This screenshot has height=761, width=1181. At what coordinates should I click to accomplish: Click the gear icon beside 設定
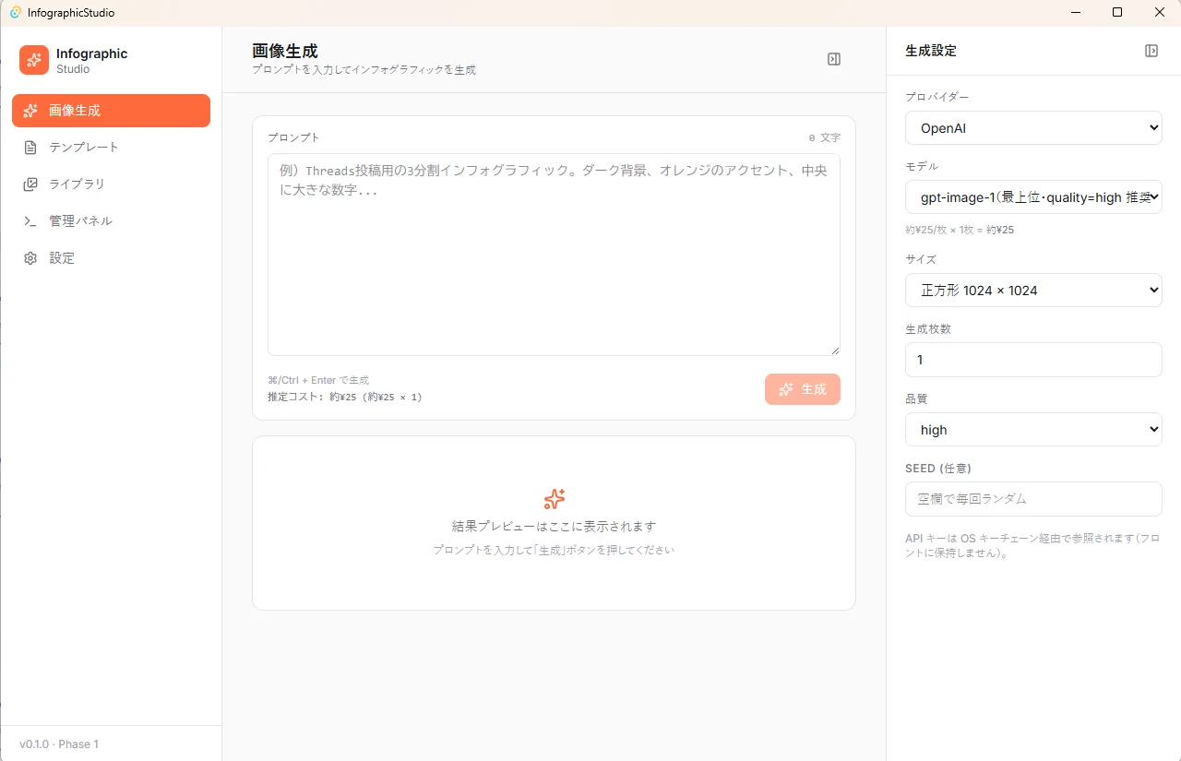[30, 258]
